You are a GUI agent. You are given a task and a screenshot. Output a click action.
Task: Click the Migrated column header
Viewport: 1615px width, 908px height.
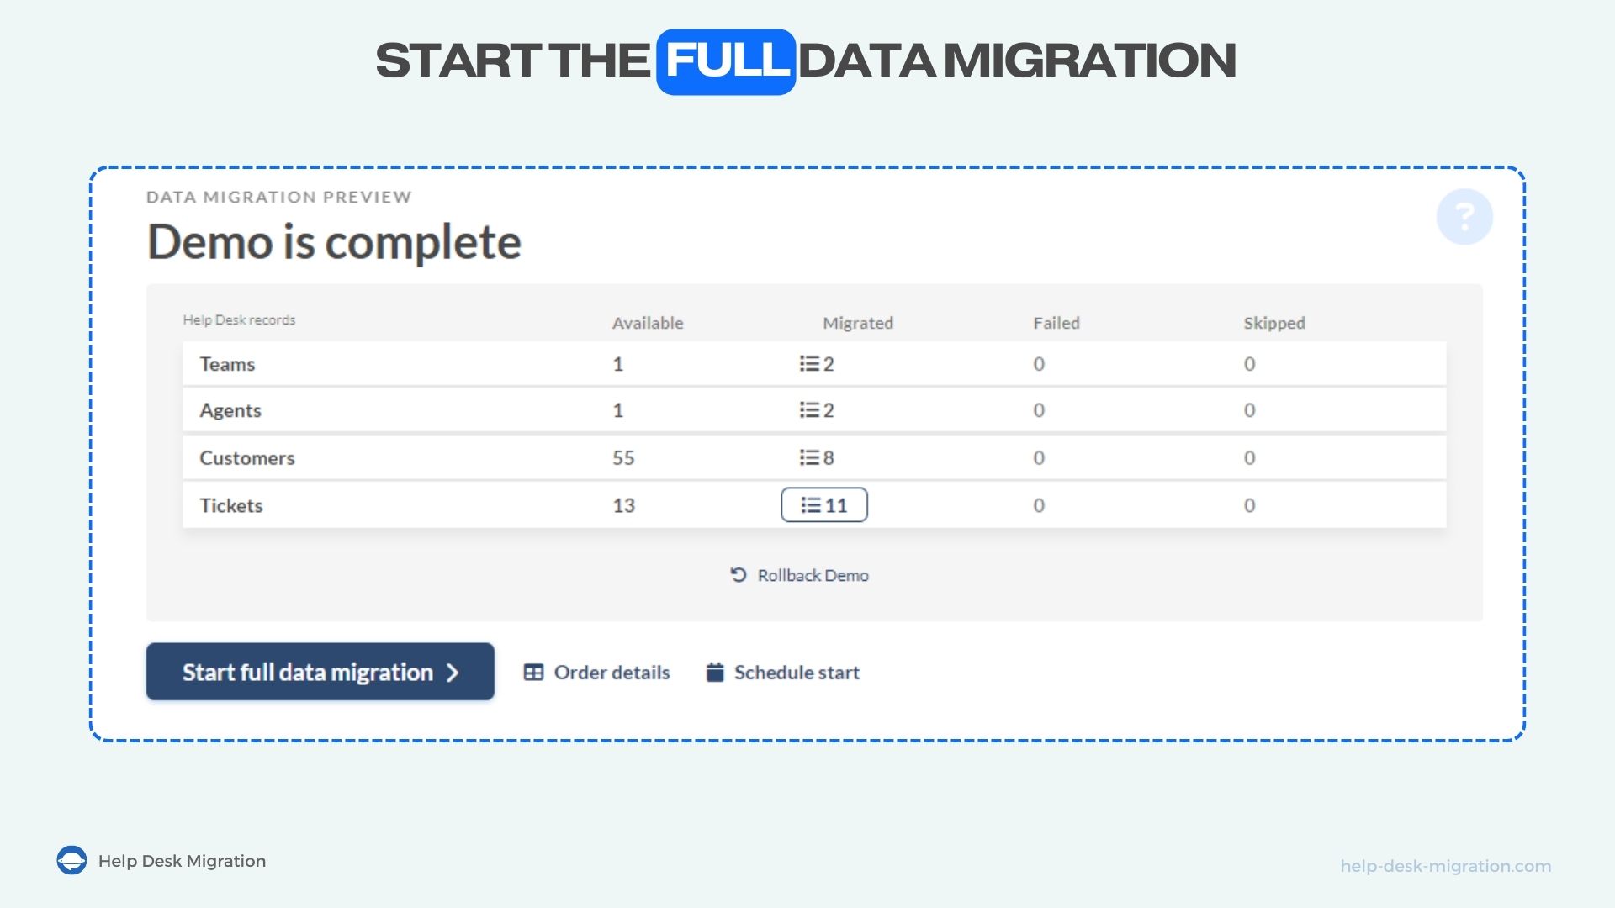click(858, 323)
